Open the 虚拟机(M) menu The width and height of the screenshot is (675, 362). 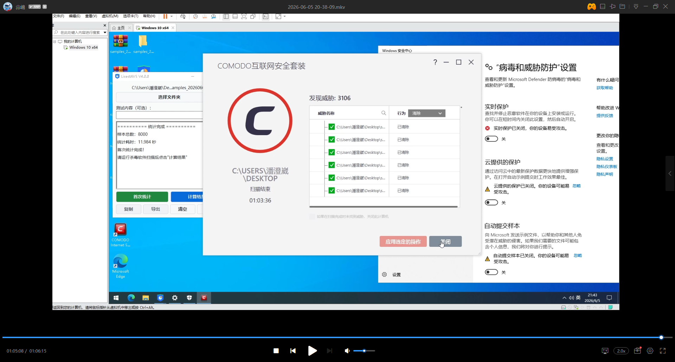pyautogui.click(x=110, y=16)
